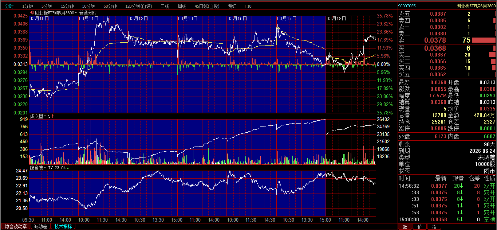Viewport: 497px width, 230px height.
Task: Switch to the 1分钟 chart period
Action: (x=28, y=6)
